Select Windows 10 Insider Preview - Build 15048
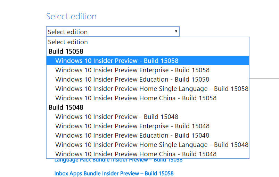Image resolution: width=279 pixels, height=177 pixels. [x=117, y=117]
